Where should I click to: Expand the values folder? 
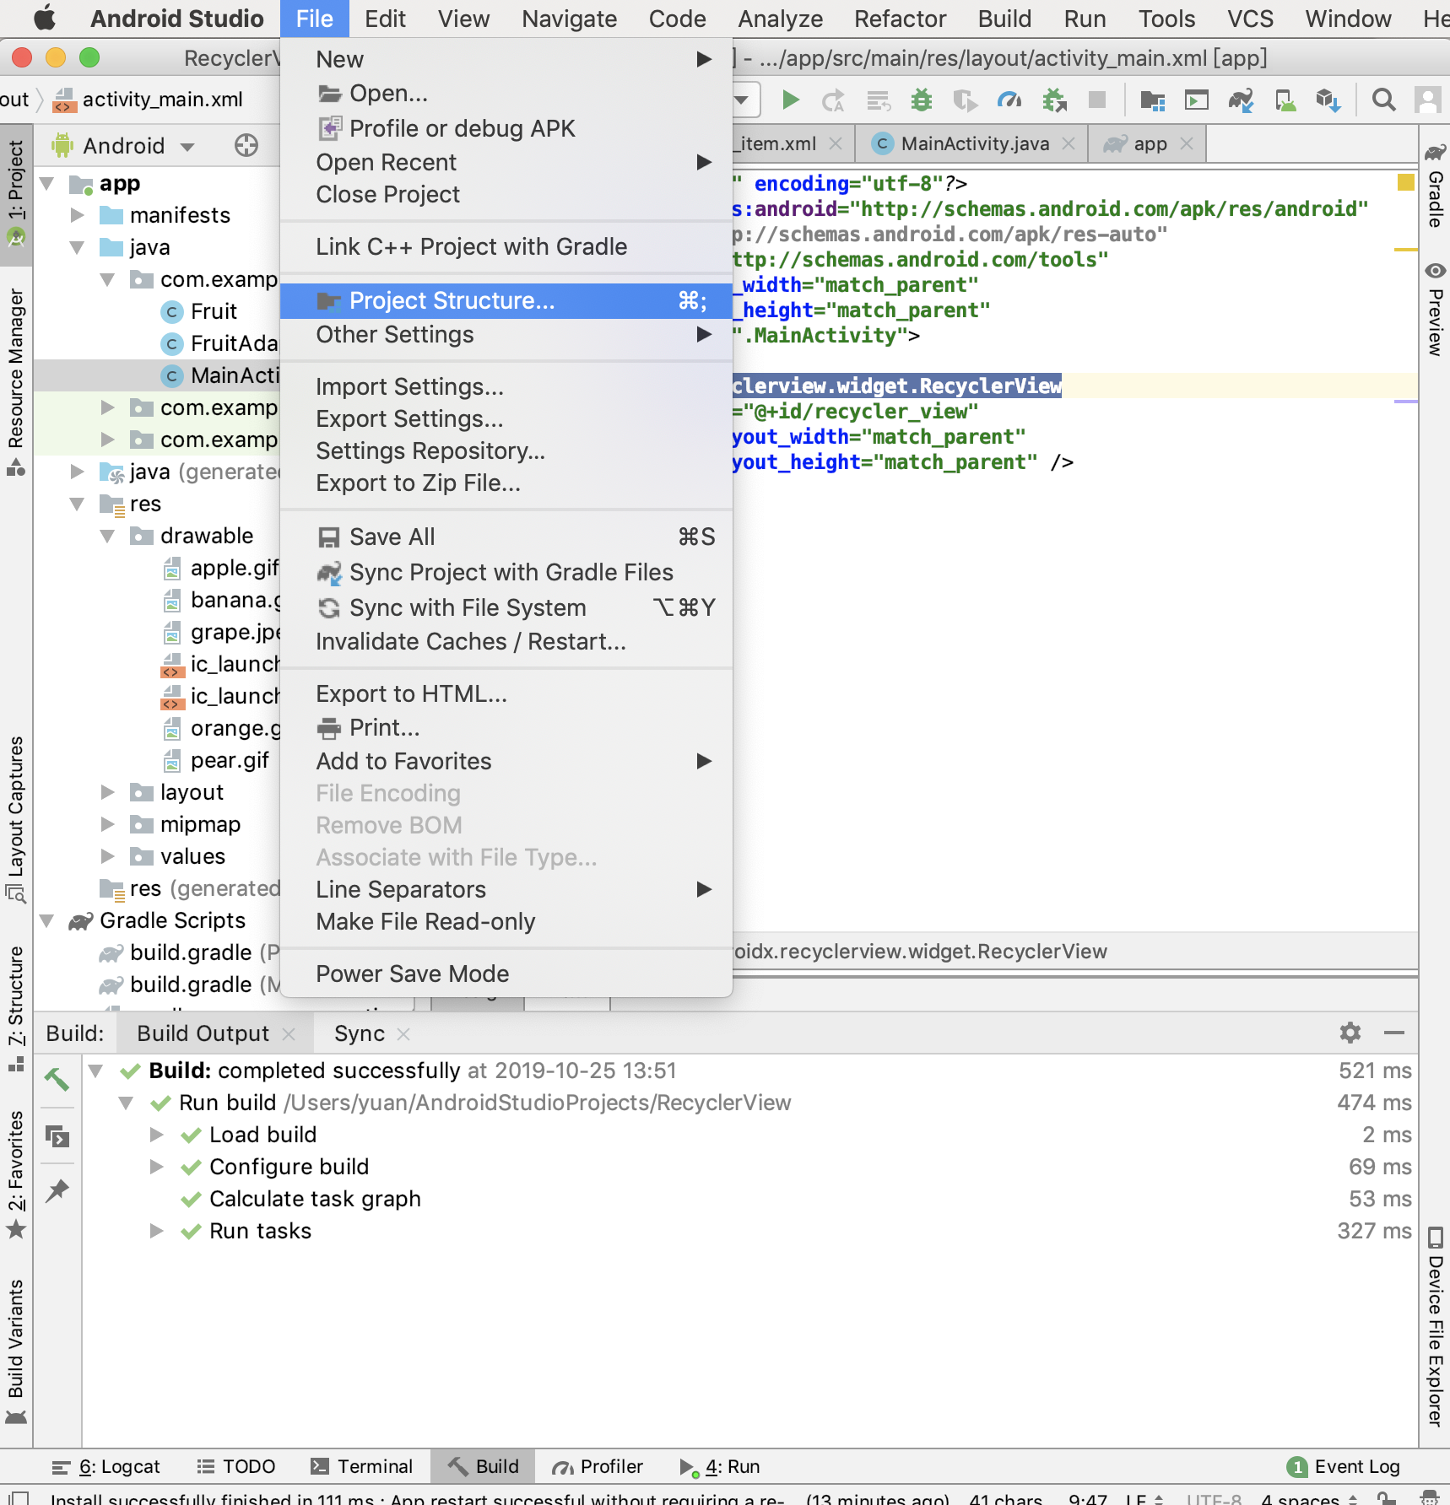108,856
